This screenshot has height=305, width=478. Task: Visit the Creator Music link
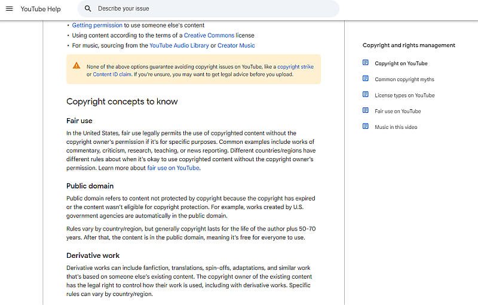(236, 45)
